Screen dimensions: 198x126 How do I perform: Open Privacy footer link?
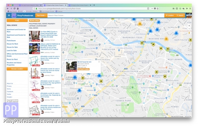click(9, 86)
